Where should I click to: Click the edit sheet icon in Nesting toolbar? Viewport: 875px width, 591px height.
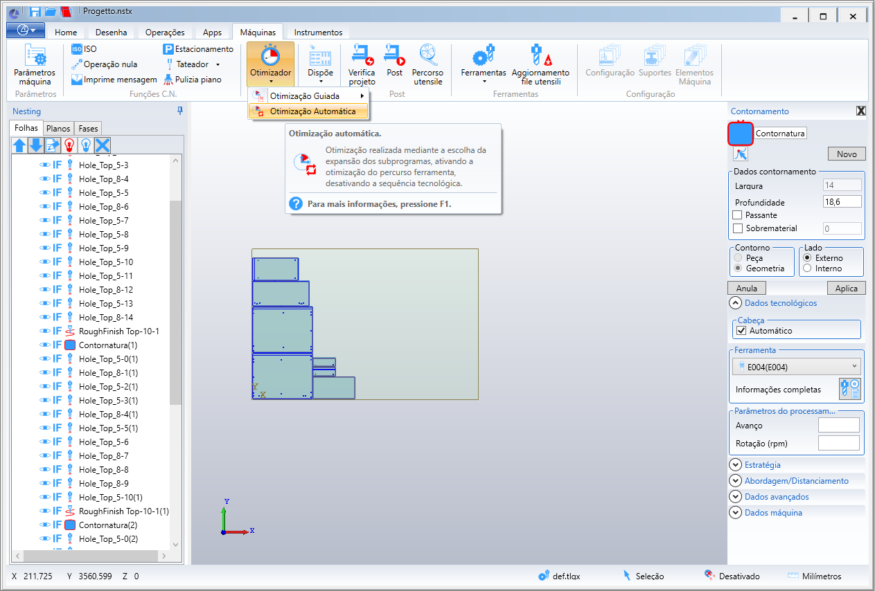(x=53, y=145)
